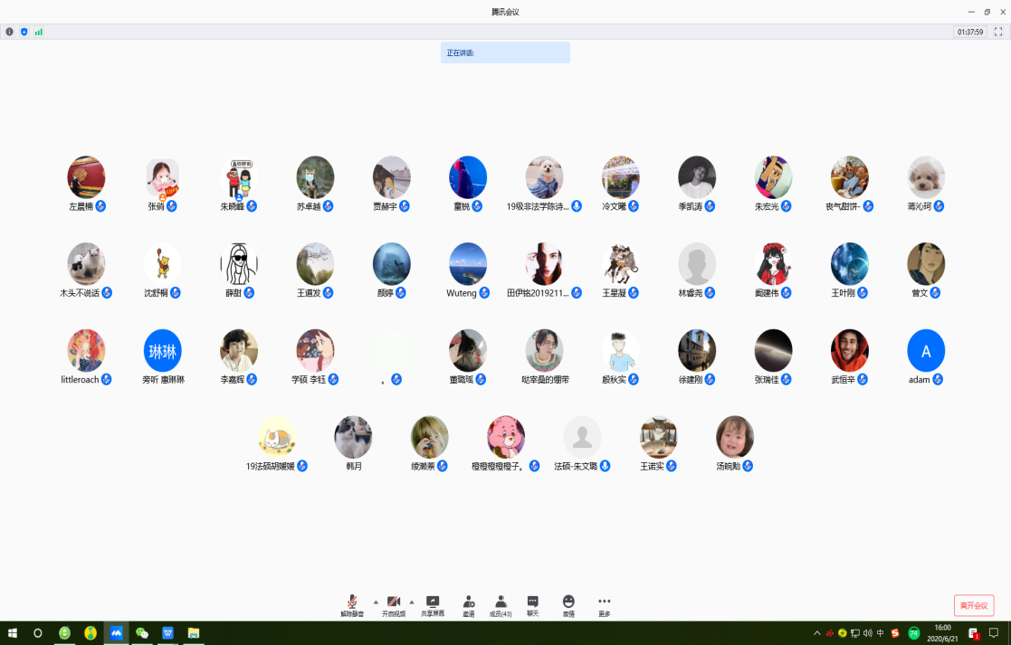Image resolution: width=1011 pixels, height=645 pixels.
Task: Unmute microphone with 解除静音 button
Action: click(x=352, y=604)
